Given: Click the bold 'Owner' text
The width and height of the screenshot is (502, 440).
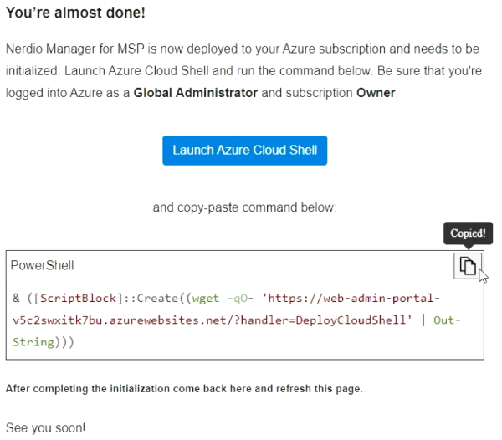Looking at the screenshot, I should [376, 93].
